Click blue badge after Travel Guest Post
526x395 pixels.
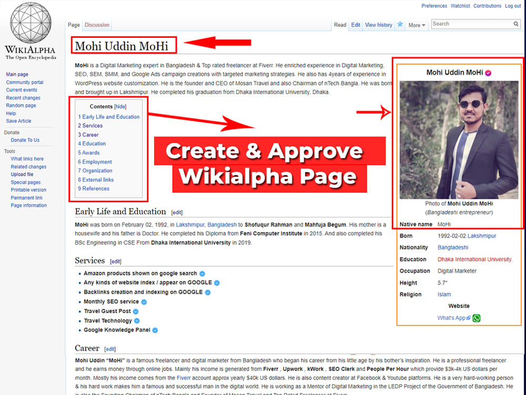(136, 312)
